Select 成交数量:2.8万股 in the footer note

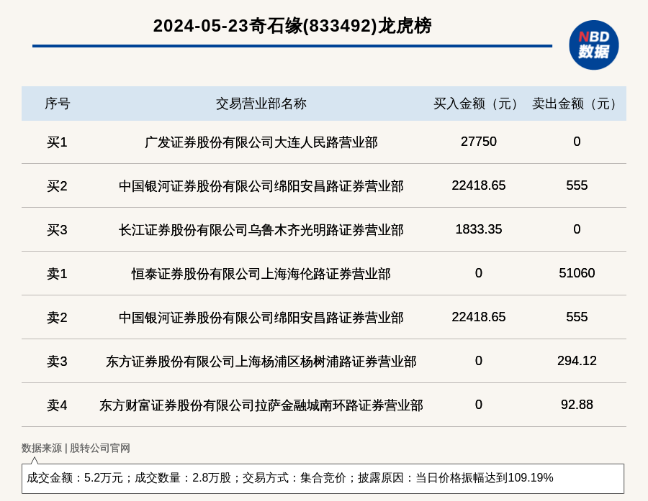(183, 478)
